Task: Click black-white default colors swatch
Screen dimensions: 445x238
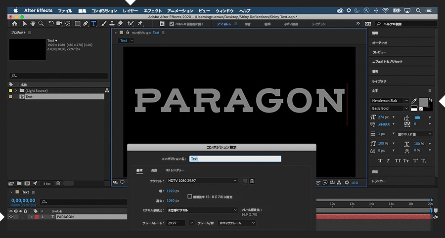Action: point(414,108)
